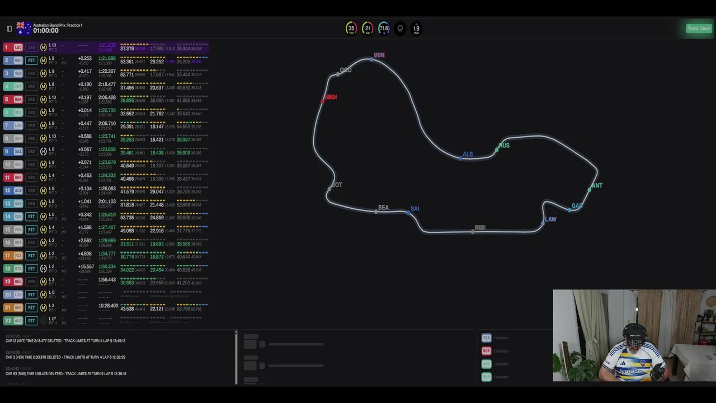Viewport: 716px width, 403px height.
Task: Click the hard tyre icon in SAI's row
Action: coord(44,152)
